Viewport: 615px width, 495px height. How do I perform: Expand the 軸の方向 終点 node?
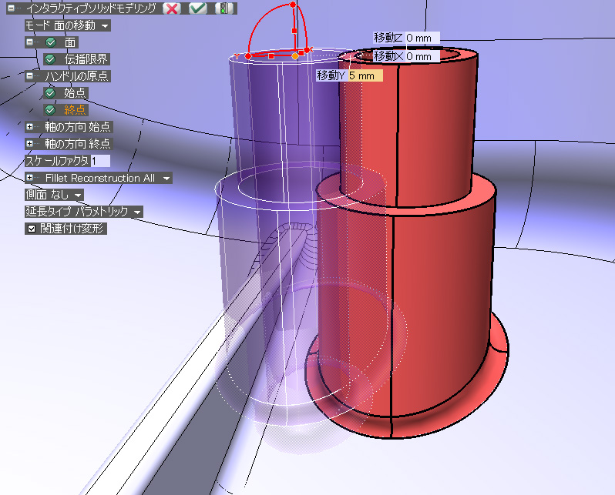tap(29, 144)
